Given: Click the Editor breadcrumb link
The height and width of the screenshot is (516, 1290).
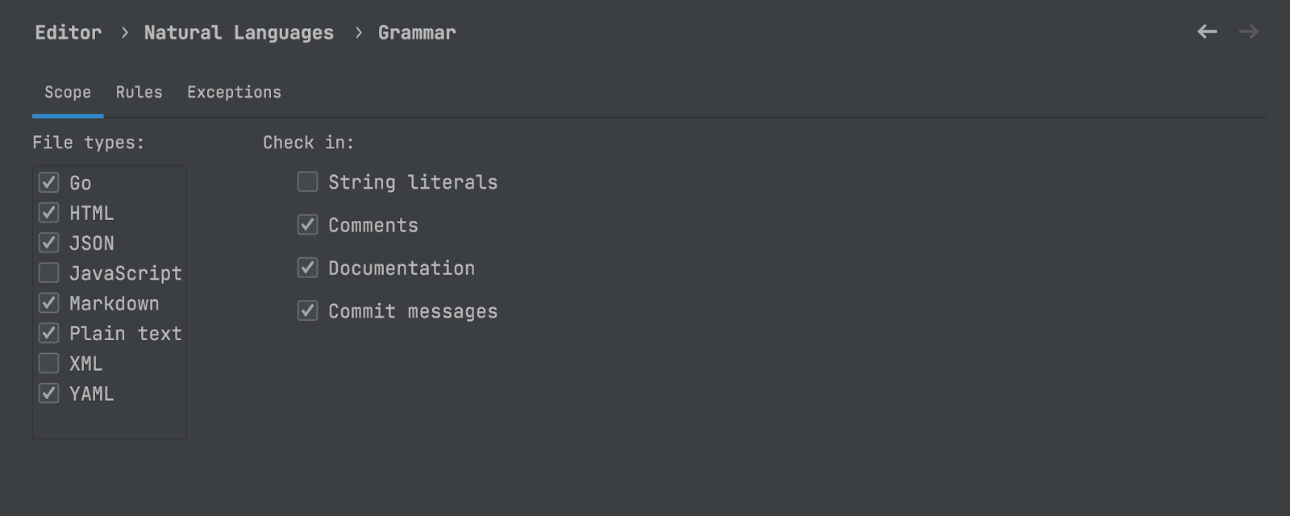Looking at the screenshot, I should (x=69, y=33).
